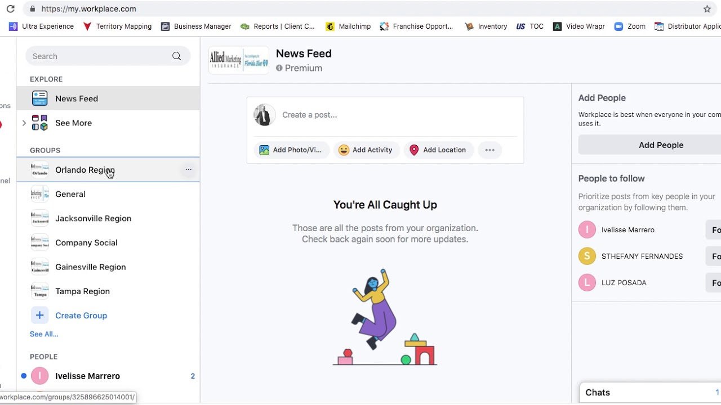Viewport: 721px width, 405px height.
Task: Click the Add Activity emoji button
Action: tap(367, 150)
